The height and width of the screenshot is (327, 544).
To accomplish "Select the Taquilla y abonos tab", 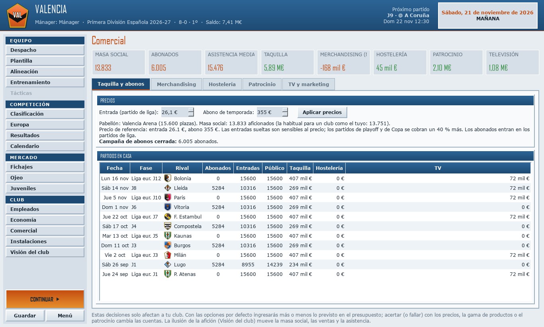I will click(121, 84).
